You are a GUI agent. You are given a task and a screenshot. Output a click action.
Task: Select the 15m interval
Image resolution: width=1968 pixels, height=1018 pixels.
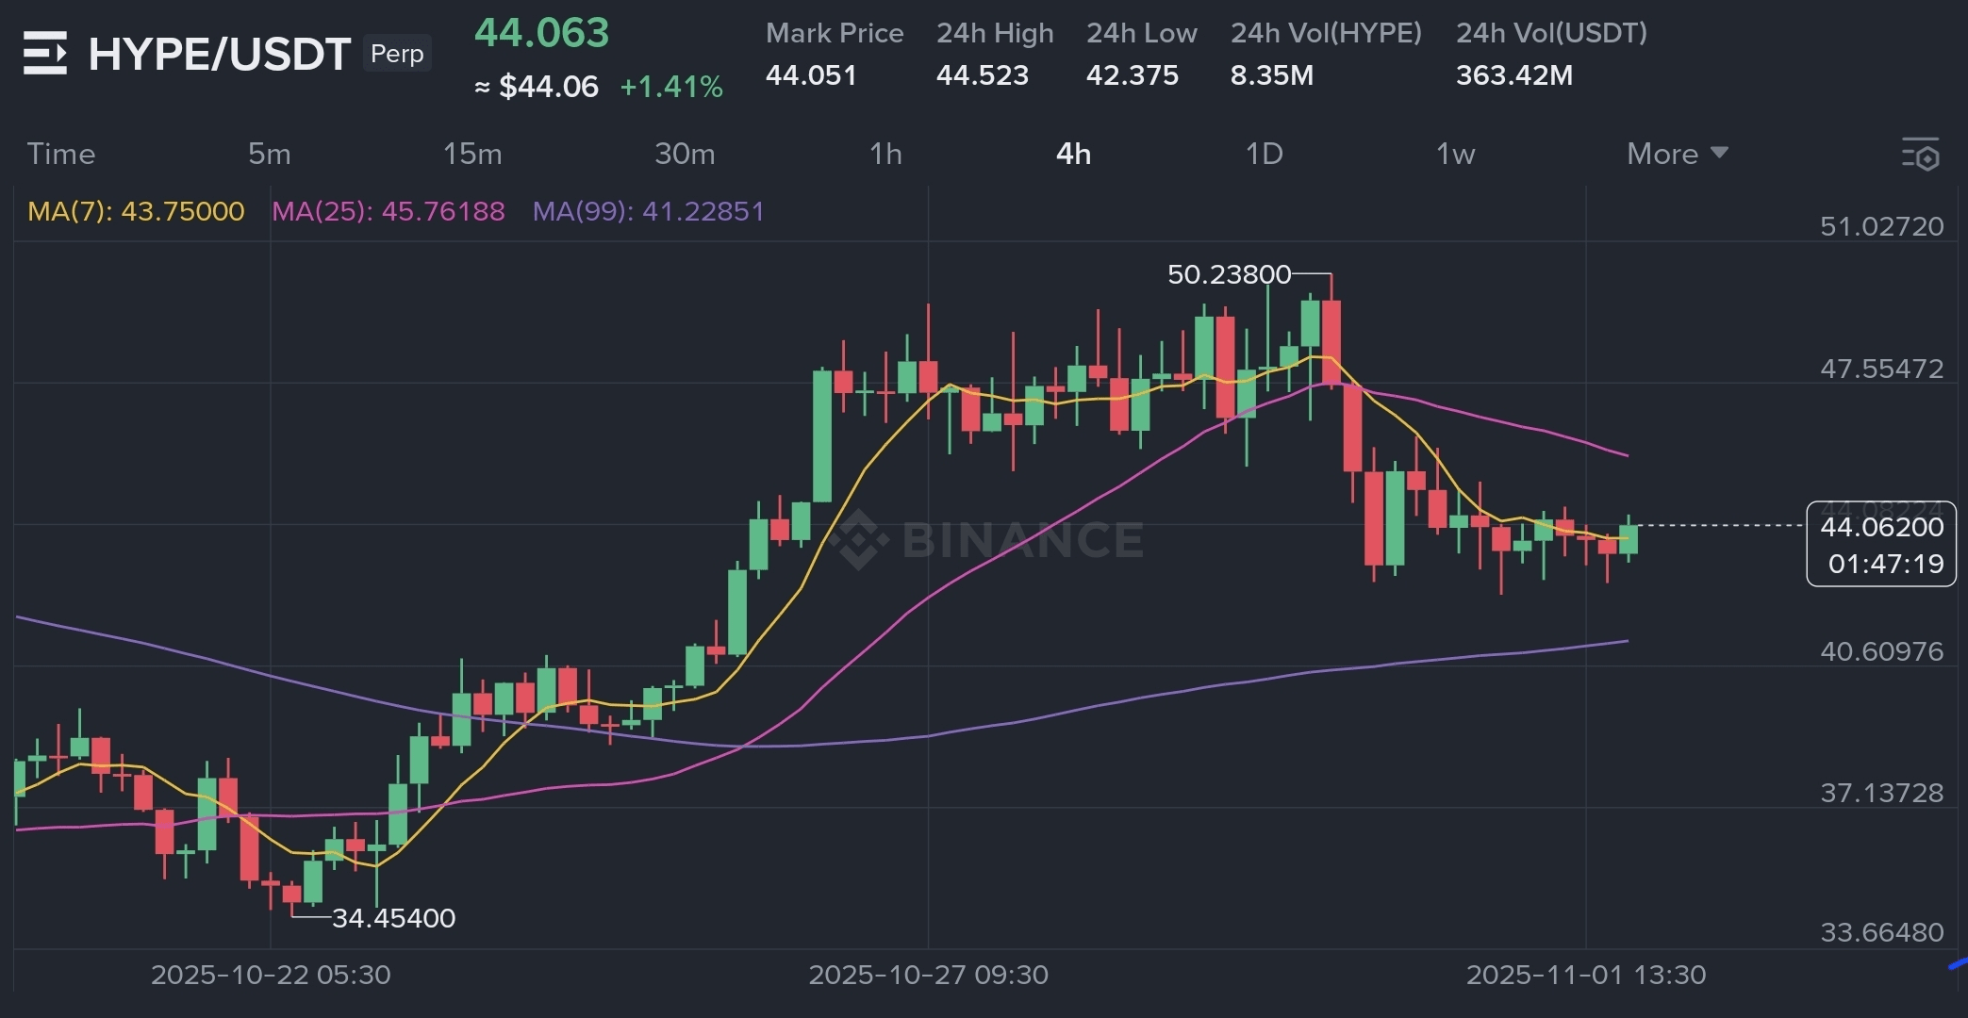pos(472,154)
